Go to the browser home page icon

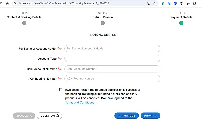[x=8, y=3]
